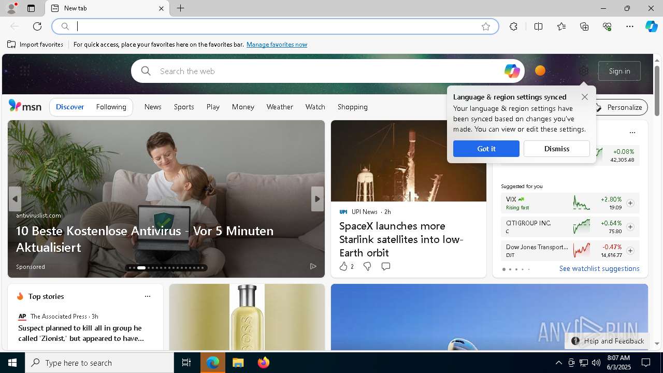663x373 pixels.
Task: Open the Favorites hub
Action: pos(561,26)
